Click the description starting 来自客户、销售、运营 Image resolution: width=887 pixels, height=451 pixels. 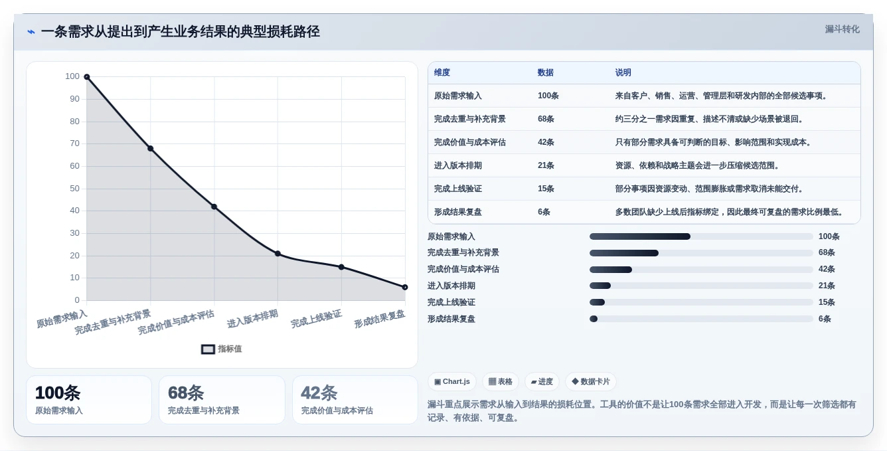tap(722, 96)
